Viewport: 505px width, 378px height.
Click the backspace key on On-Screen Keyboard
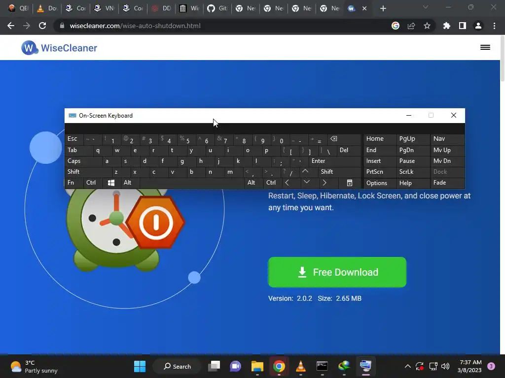[x=344, y=139]
